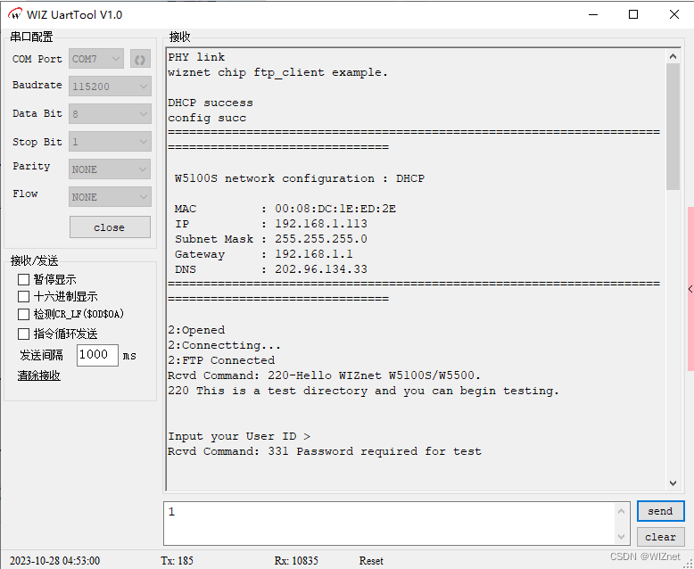Click '220 This is a test directory' line
694x569 pixels.
(363, 391)
